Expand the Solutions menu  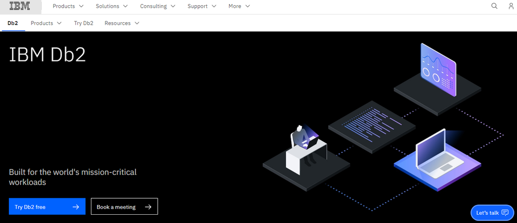coord(112,6)
